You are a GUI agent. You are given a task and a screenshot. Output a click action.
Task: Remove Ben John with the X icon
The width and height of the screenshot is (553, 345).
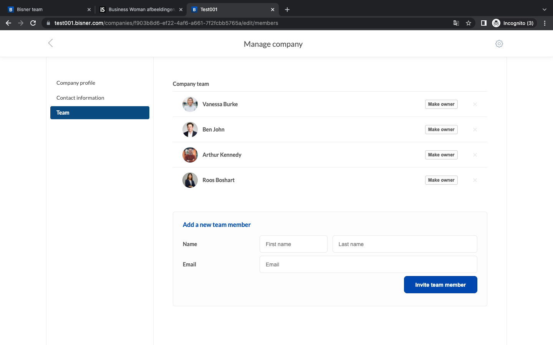[475, 130]
